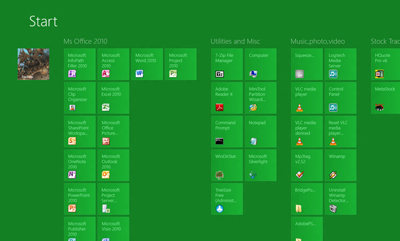Click the Start title text
Screen dimensions: 400x241
tap(43, 21)
